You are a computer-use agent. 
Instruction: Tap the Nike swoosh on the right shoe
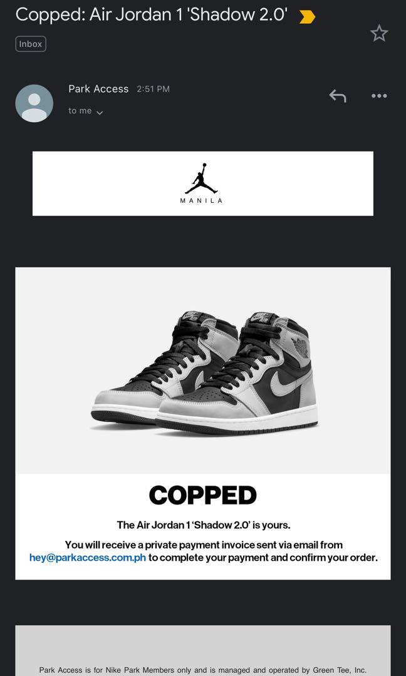tap(288, 382)
